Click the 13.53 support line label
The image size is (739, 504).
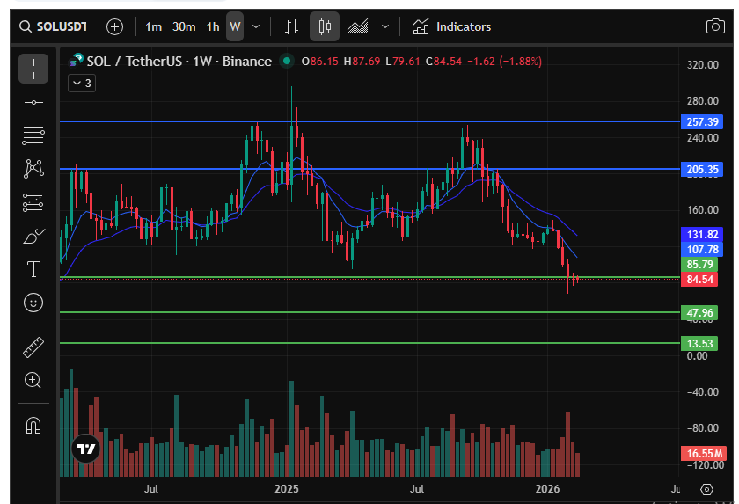(x=699, y=343)
